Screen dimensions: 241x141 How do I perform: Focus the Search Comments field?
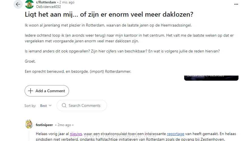[82, 105]
